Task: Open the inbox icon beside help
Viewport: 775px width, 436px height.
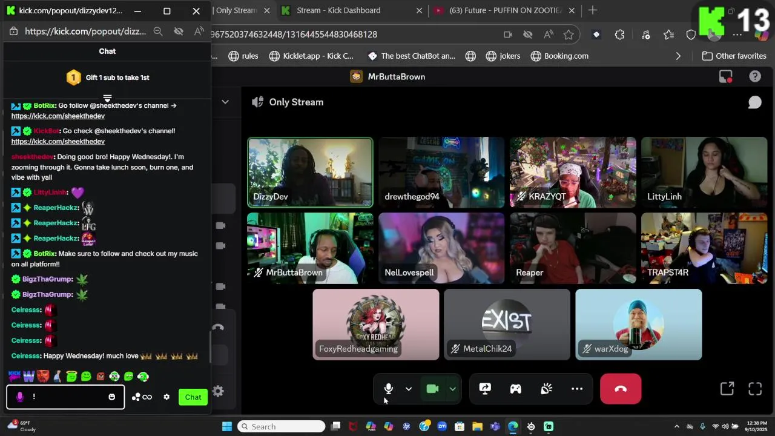Action: pos(725,76)
